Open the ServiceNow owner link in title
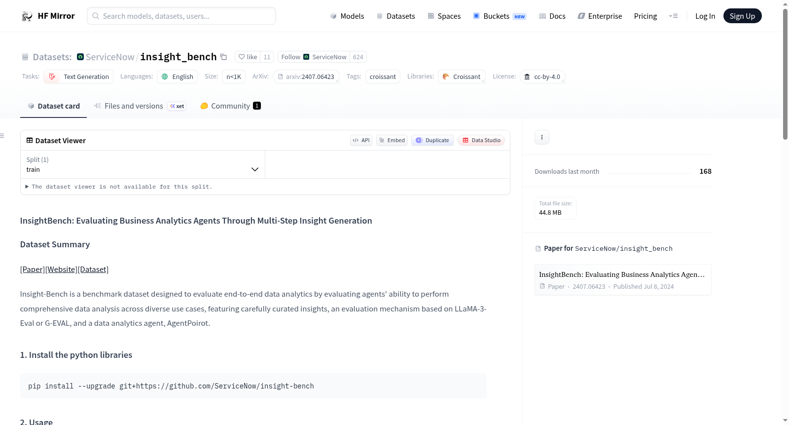 pyautogui.click(x=110, y=57)
